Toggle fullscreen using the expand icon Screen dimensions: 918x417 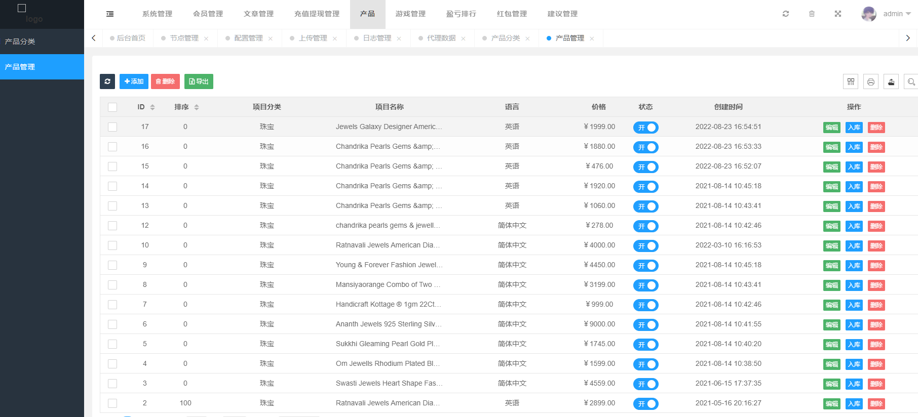pos(838,14)
